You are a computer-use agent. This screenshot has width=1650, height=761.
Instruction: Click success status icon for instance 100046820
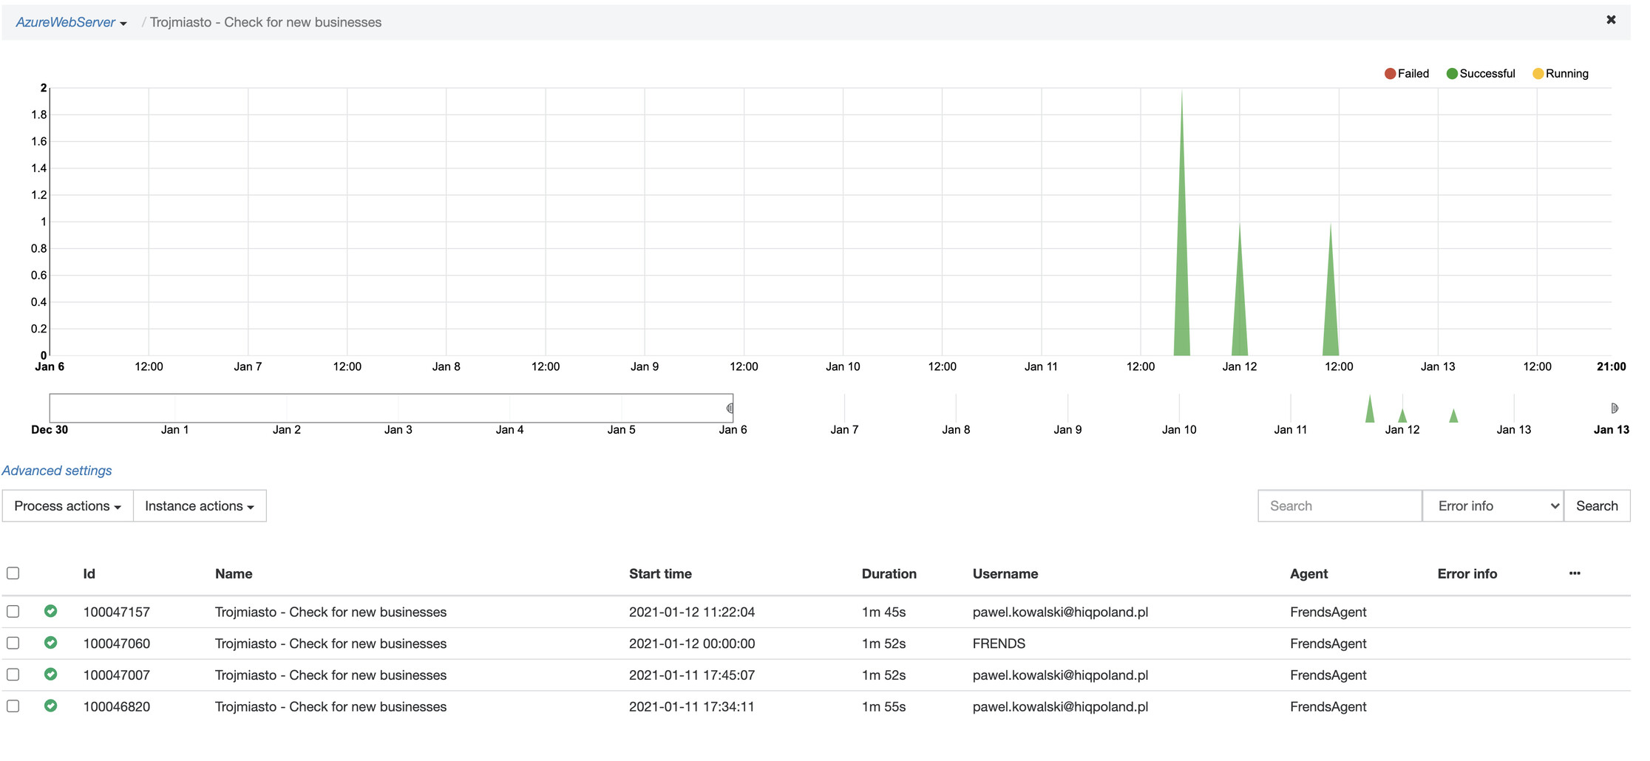pyautogui.click(x=50, y=706)
